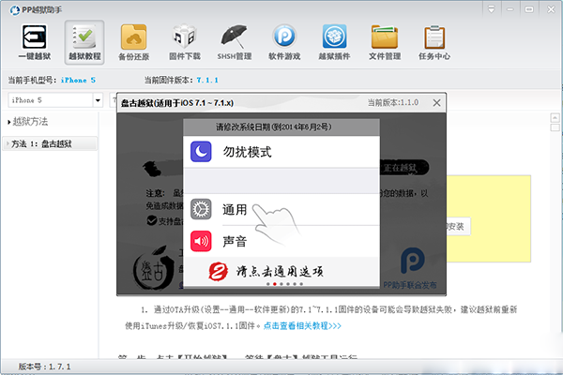Image resolution: width=563 pixels, height=375 pixels.
Task: Open SHSH管理 umbrella icon
Action: click(234, 42)
